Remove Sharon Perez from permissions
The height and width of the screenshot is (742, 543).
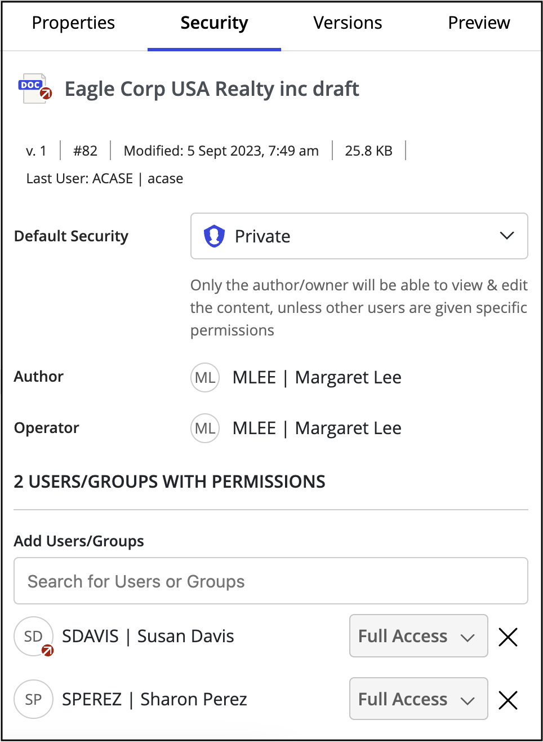pyautogui.click(x=508, y=700)
